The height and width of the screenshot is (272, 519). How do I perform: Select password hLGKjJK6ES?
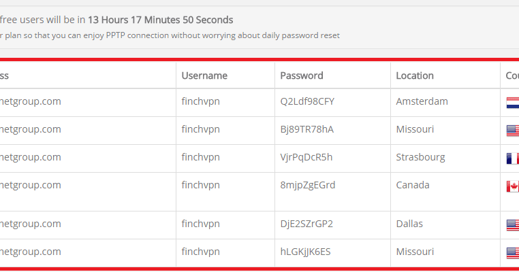(305, 252)
